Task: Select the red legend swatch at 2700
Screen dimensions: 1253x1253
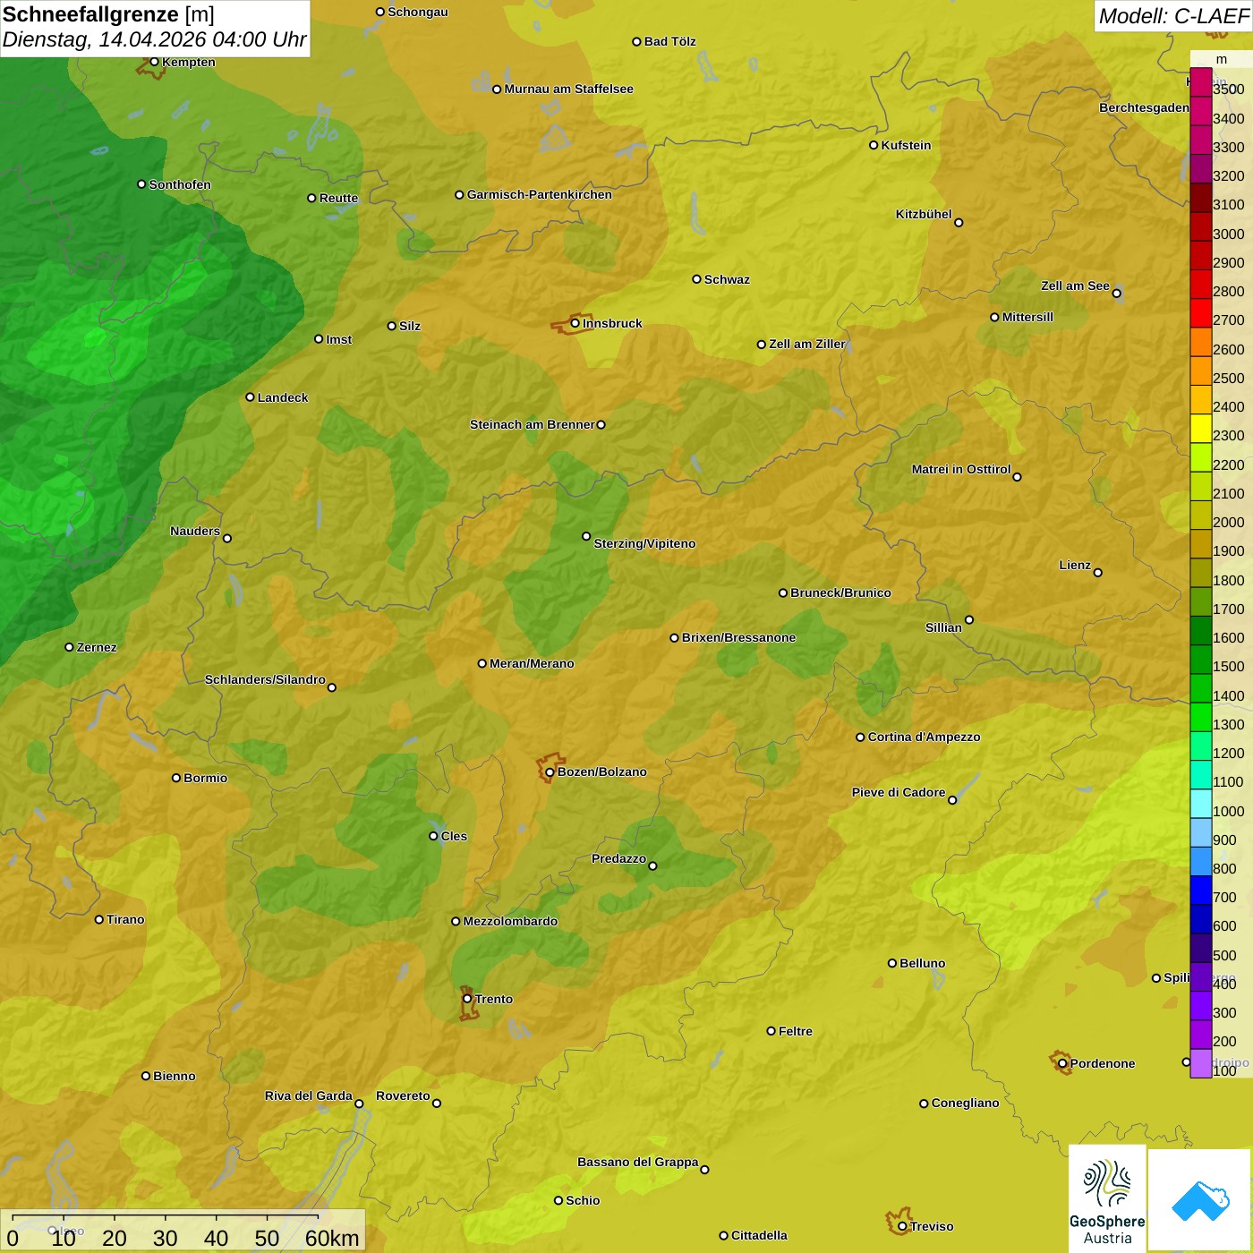Action: click(x=1201, y=313)
